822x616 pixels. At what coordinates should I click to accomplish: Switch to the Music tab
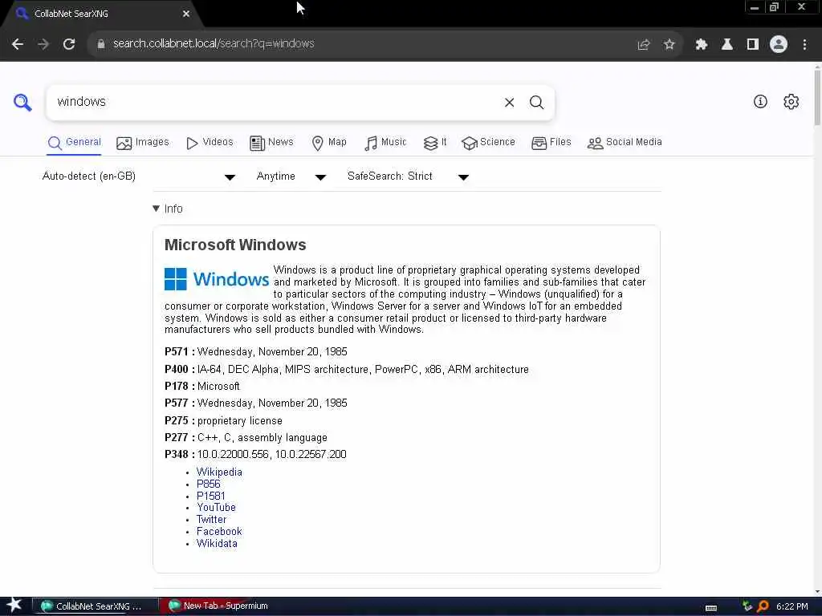tap(385, 143)
